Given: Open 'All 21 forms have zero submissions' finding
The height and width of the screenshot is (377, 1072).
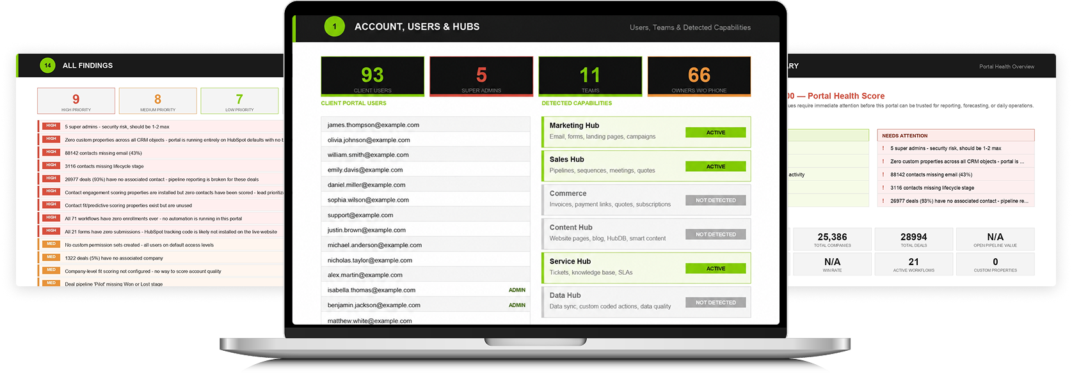Looking at the screenshot, I should [x=171, y=232].
